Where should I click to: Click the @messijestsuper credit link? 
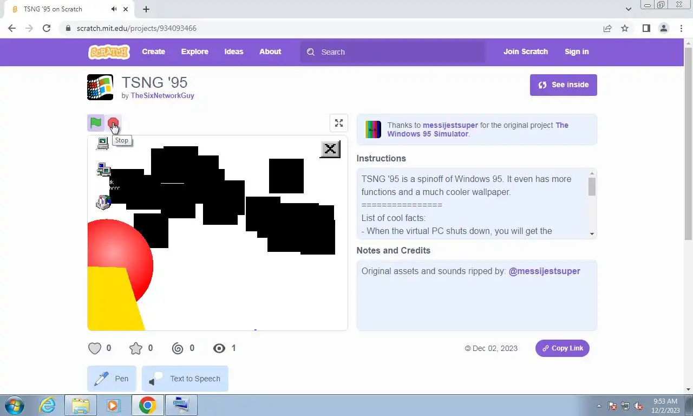click(x=544, y=271)
